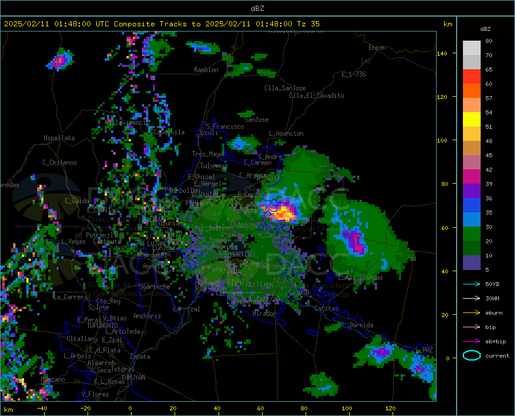Viewport: 515px width, 416px height.
Task: Click the intense yellow storm core on radar
Action: 283,214
